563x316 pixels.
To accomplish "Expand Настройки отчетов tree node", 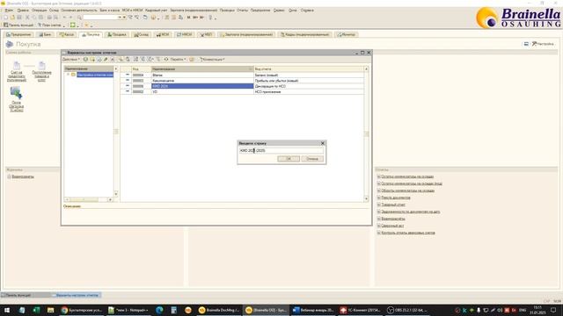I will (x=68, y=75).
